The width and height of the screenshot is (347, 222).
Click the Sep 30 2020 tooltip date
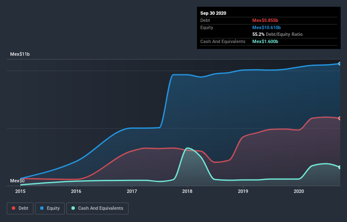coord(213,13)
